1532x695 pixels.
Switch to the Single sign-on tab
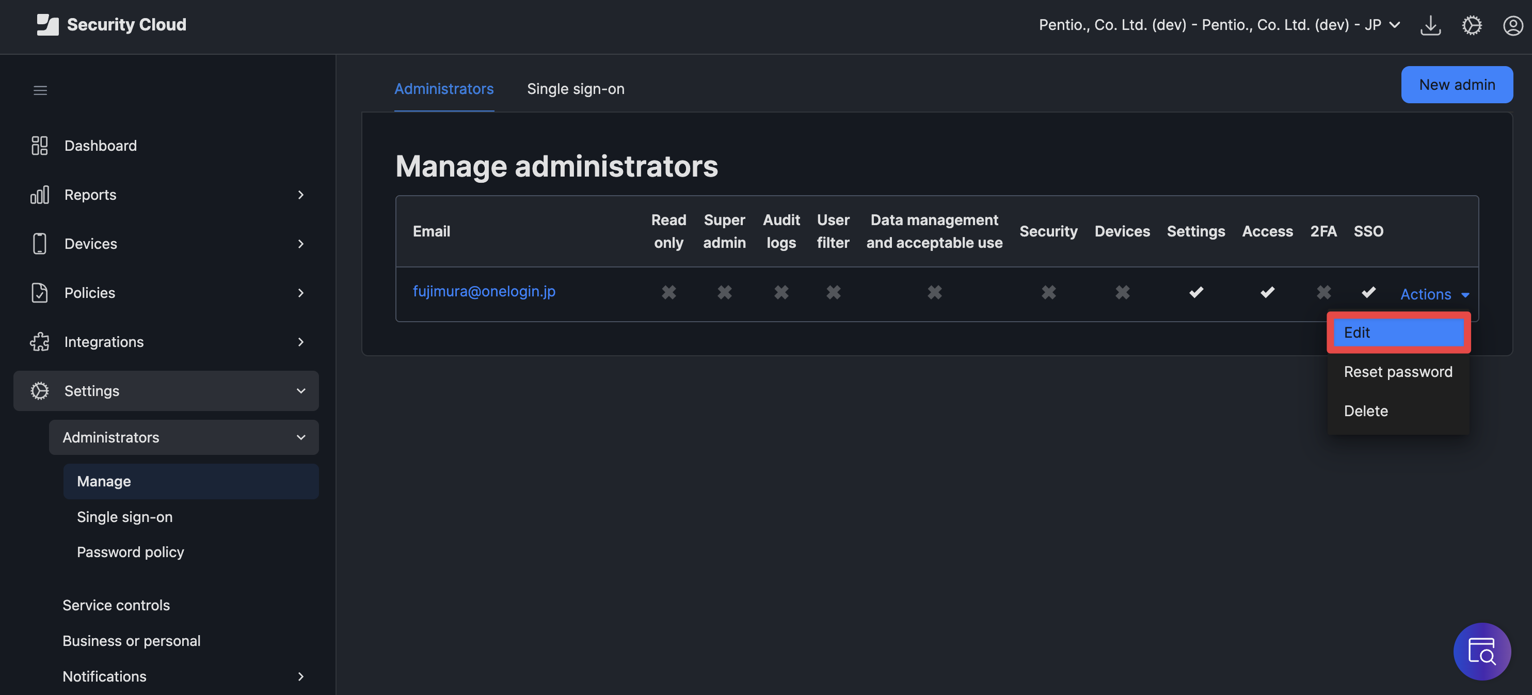(576, 89)
